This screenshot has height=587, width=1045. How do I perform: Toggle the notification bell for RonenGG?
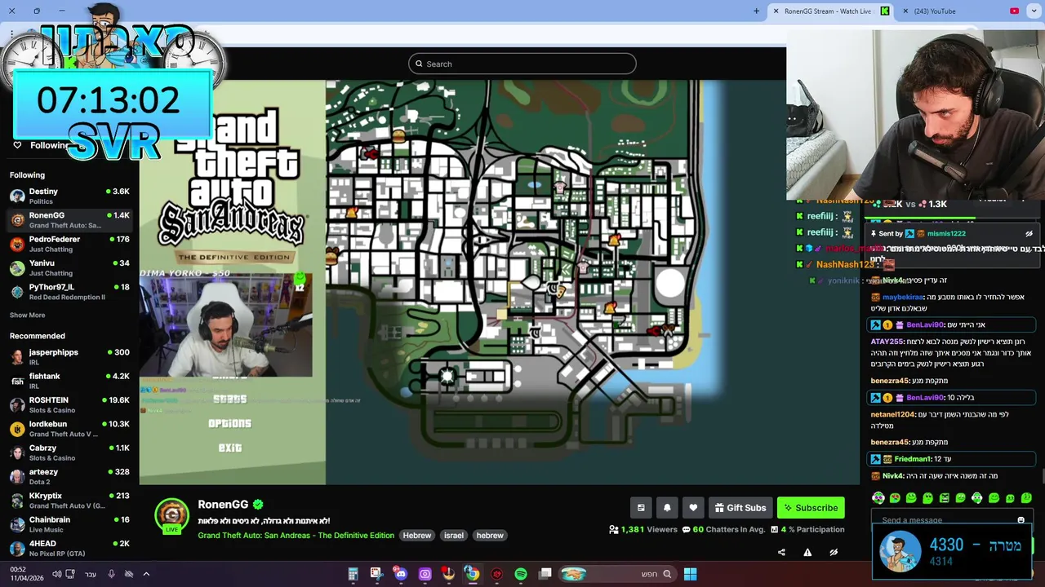pos(667,508)
